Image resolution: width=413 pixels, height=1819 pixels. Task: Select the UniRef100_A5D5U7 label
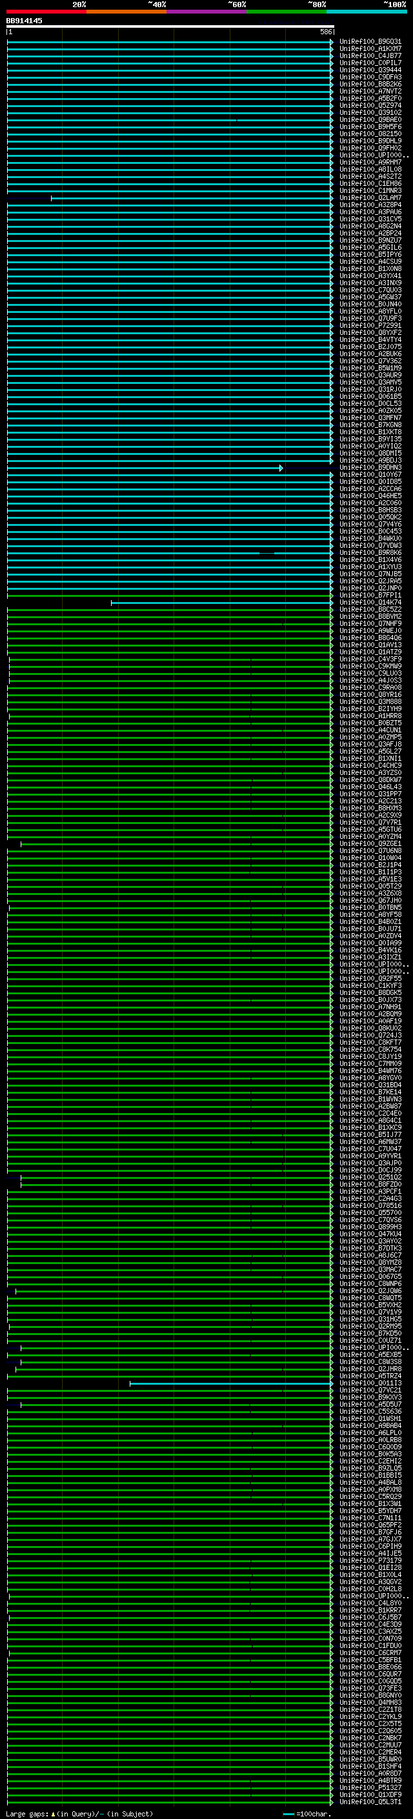(x=370, y=1405)
